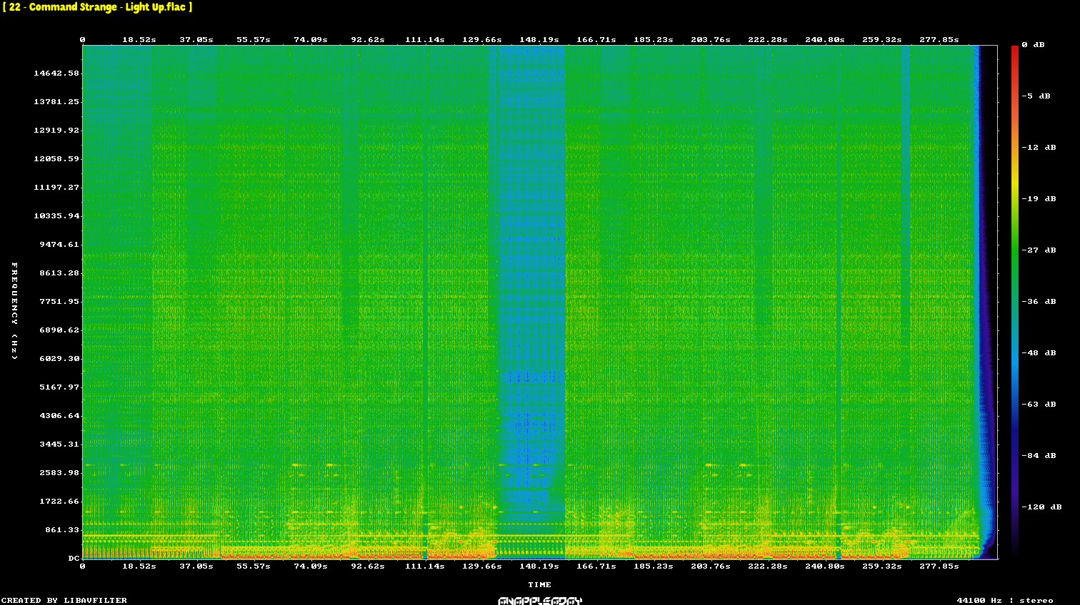Click the red top of the dB color bar
The height and width of the screenshot is (605, 1080).
[1014, 50]
